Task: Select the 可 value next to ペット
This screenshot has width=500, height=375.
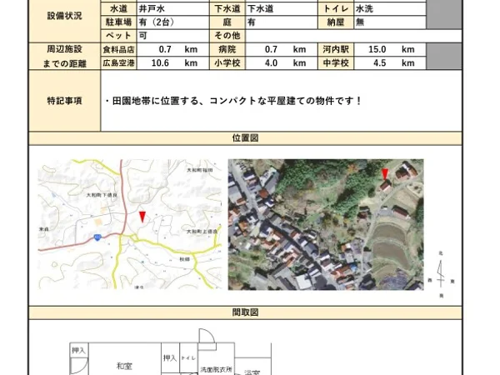Action: (142, 35)
